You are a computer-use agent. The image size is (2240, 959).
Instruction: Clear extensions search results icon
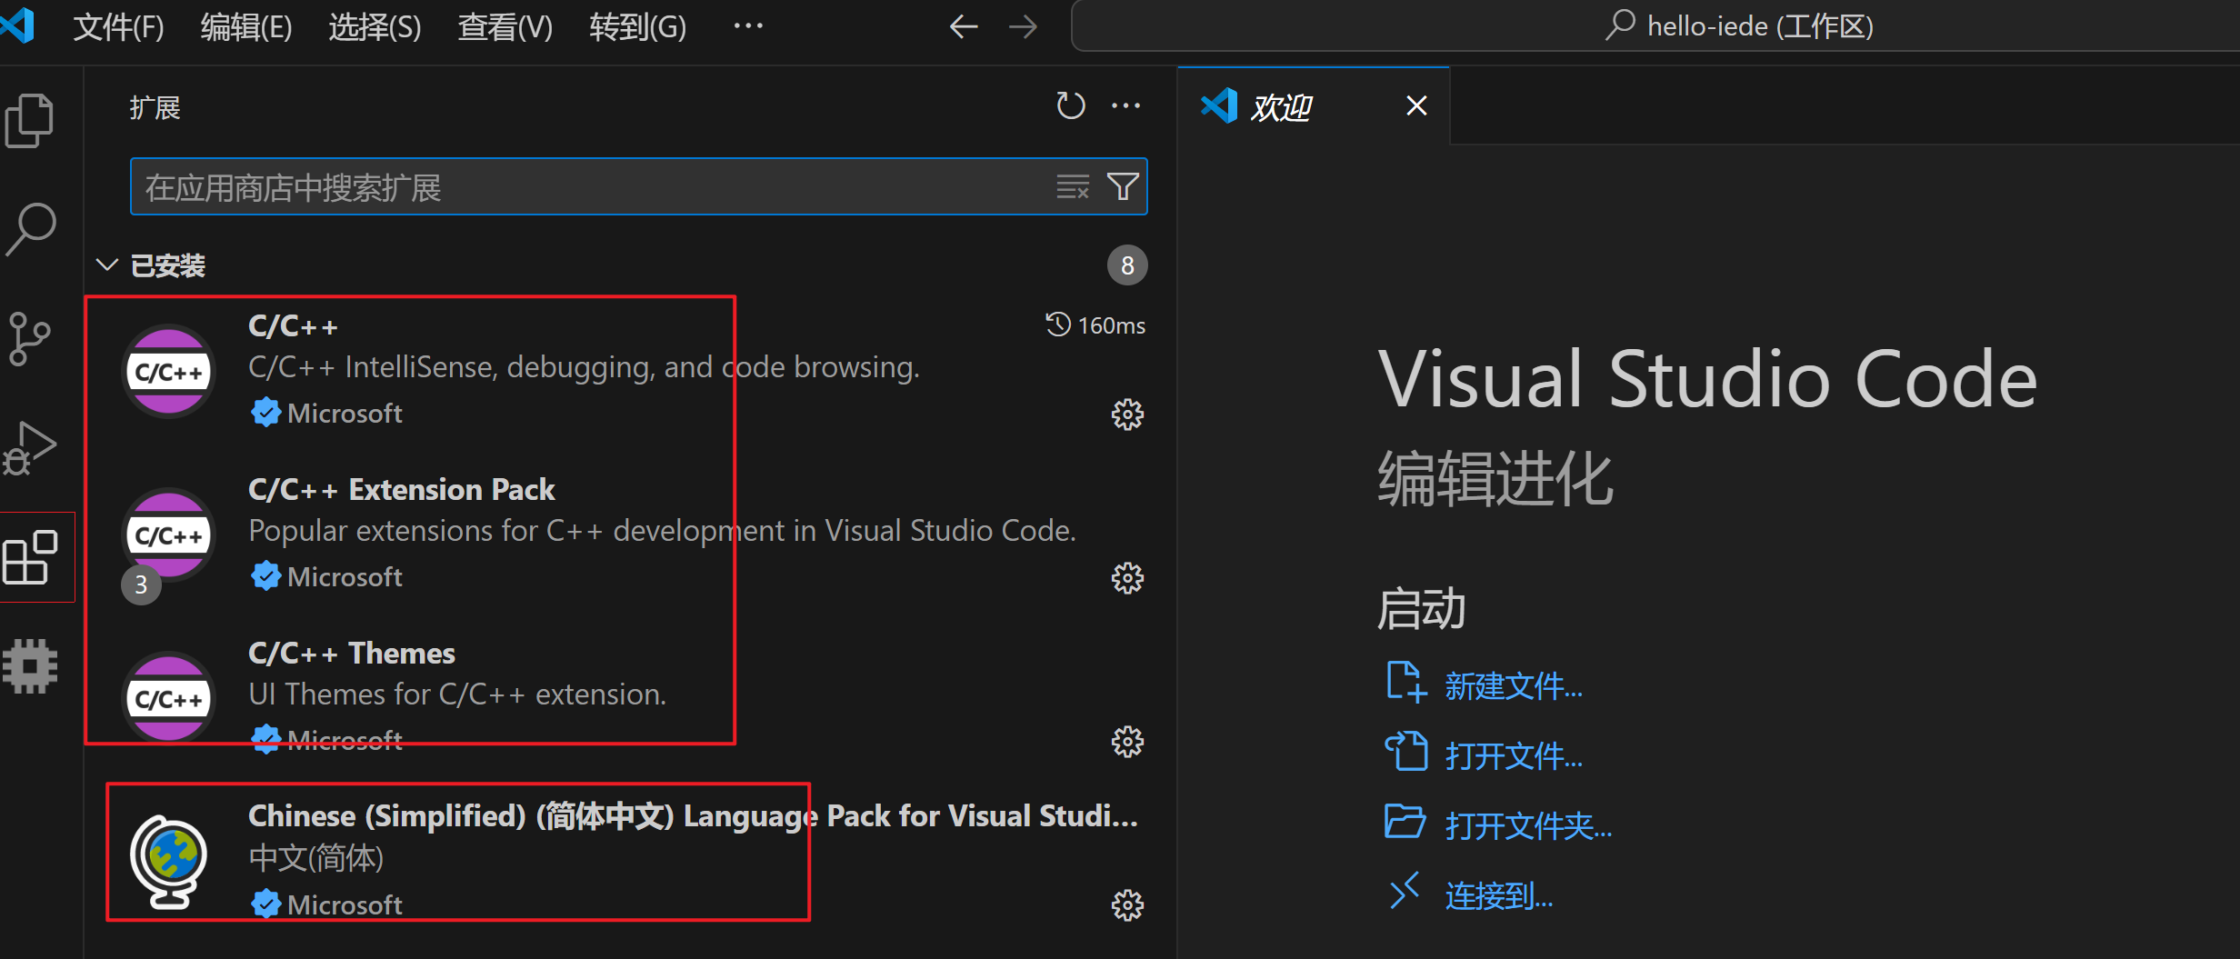1073,187
